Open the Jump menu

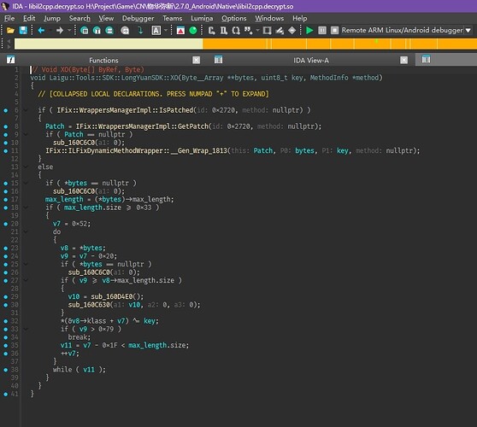52,18
